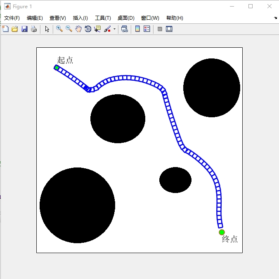The width and height of the screenshot is (279, 279).
Task: Click the green start point marker
Action: pos(57,67)
